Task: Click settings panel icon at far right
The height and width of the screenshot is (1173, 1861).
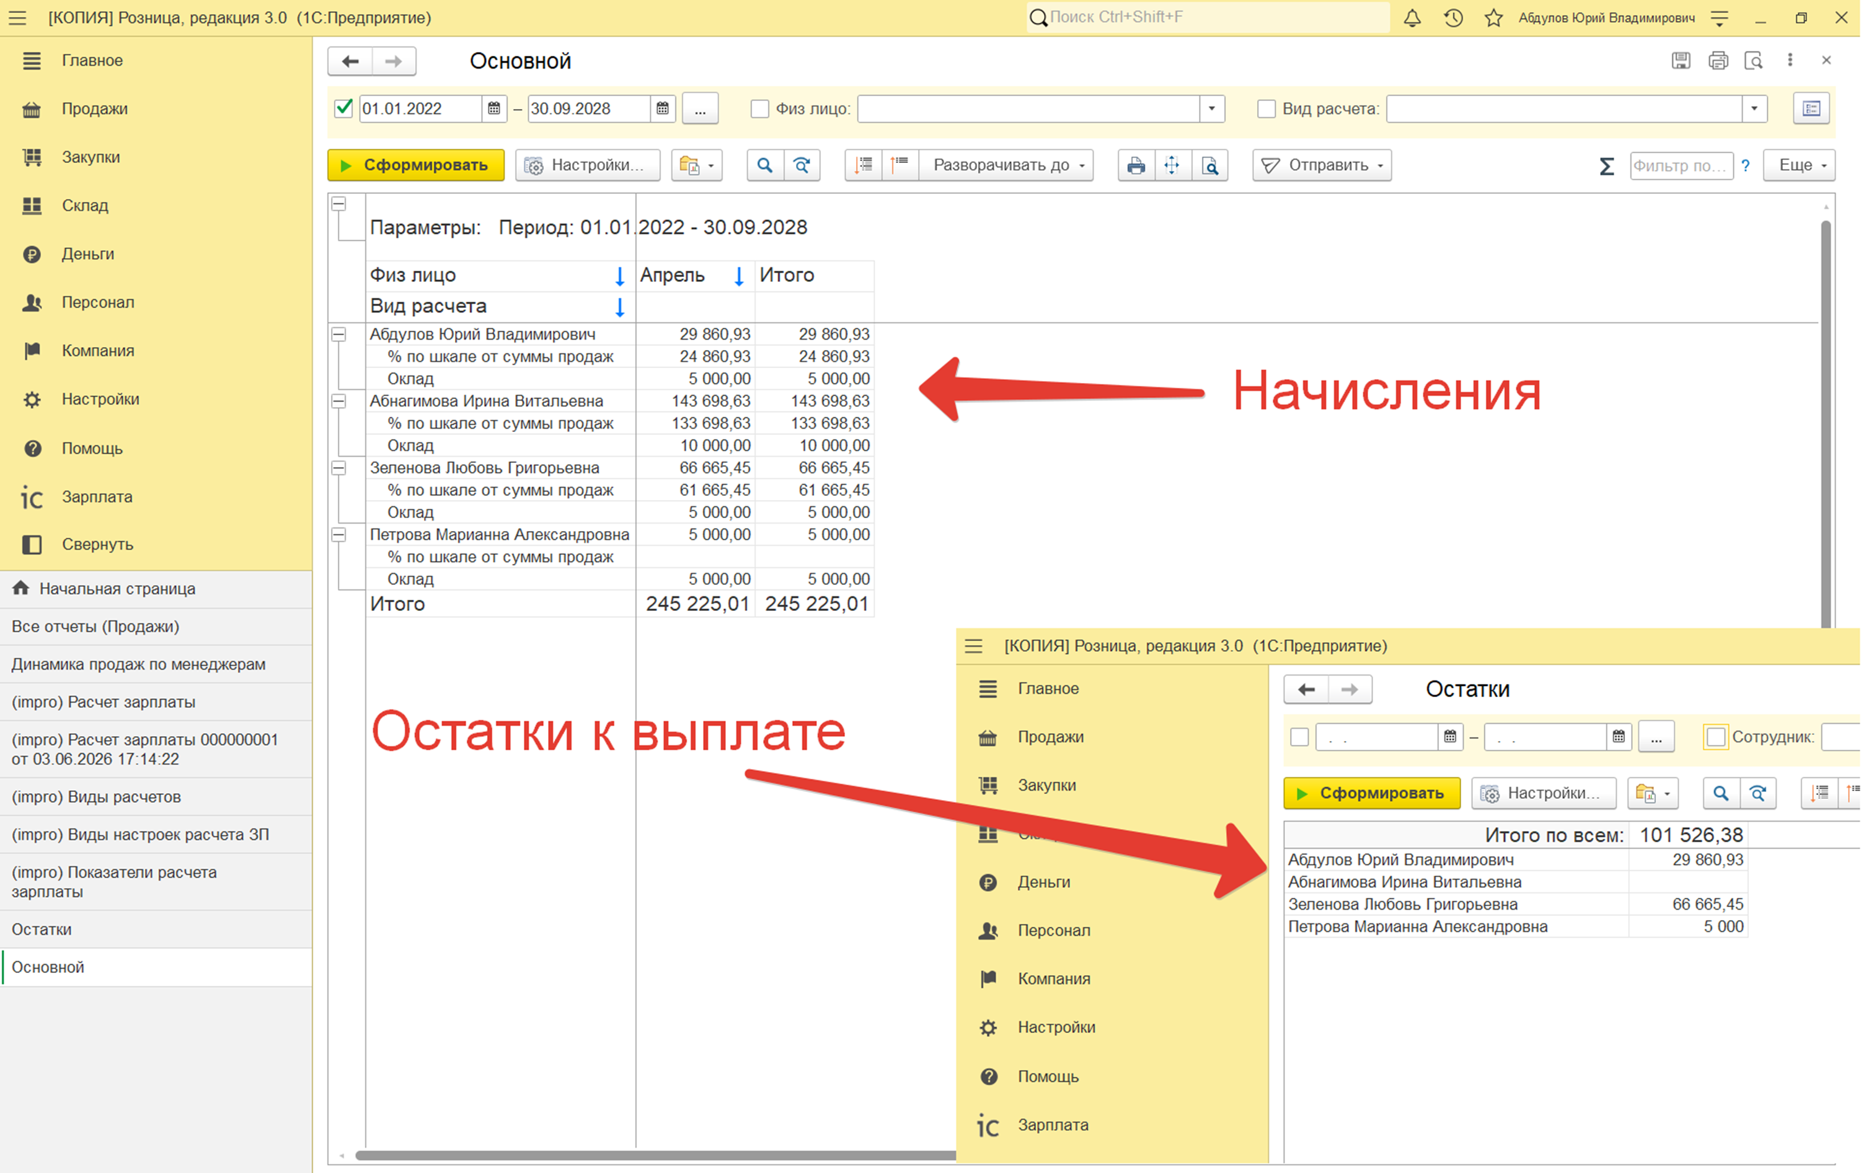Action: 1811,108
